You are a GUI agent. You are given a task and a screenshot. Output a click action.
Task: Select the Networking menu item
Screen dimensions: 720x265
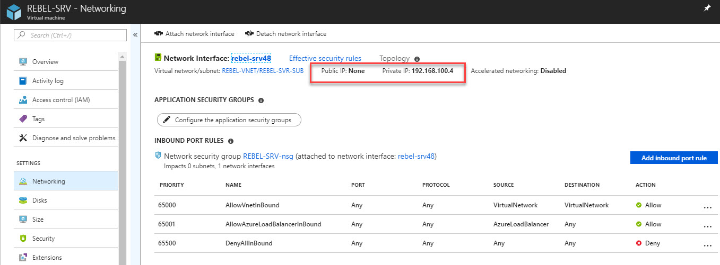[66, 181]
